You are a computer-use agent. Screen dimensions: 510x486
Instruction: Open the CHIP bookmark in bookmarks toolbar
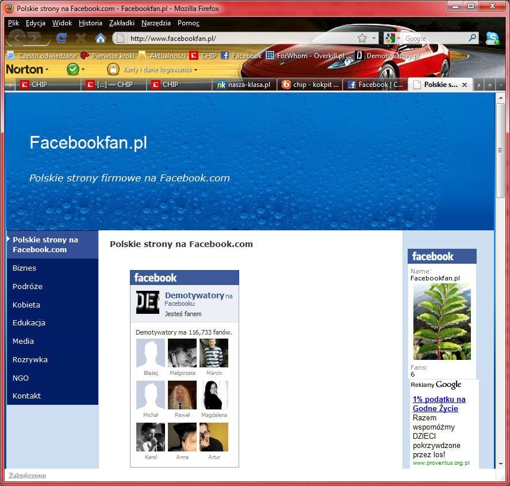(x=204, y=56)
